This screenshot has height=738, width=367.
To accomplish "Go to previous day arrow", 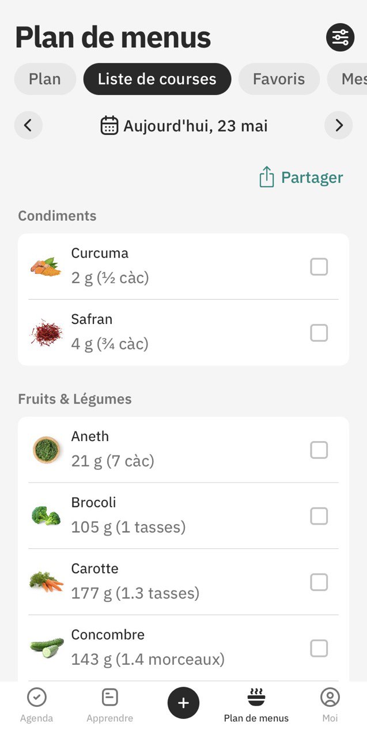I will [x=28, y=125].
